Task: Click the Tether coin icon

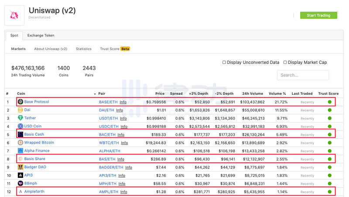Action: click(x=21, y=118)
